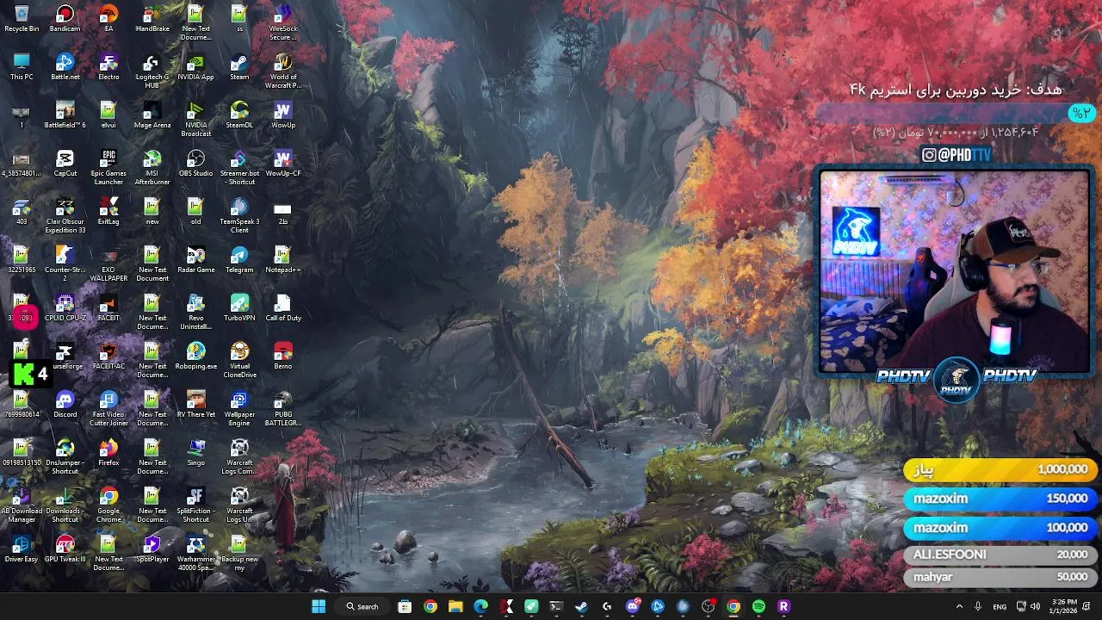
Task: Click the Fast Video Cutter Joiner icon
Action: [108, 408]
